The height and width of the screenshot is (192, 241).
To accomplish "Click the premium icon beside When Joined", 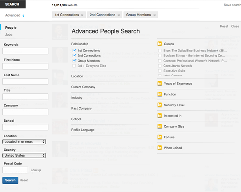I will point(159,148).
